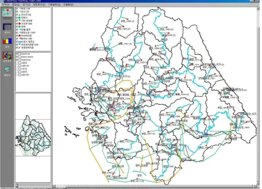
Task: Select the 하천유지유량 purple marker symbol
Action: (x=20, y=44)
